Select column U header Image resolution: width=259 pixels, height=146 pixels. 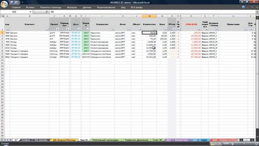233,16
